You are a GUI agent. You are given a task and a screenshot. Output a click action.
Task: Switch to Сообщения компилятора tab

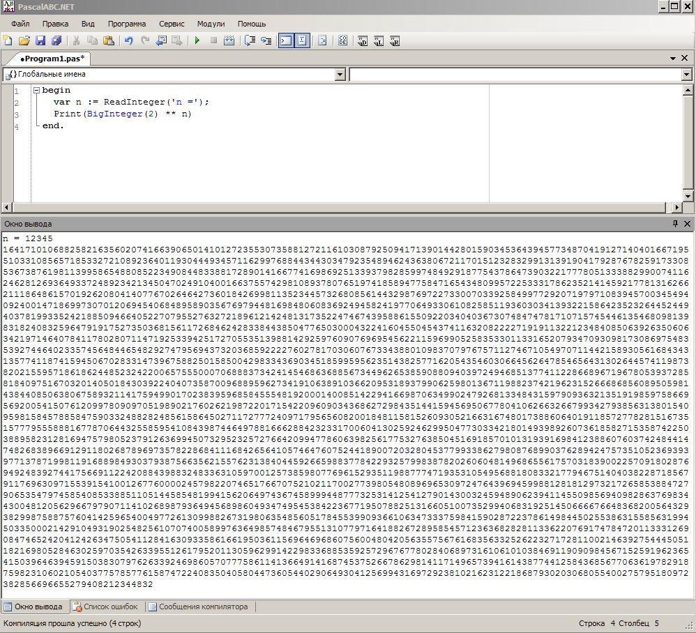point(198,607)
